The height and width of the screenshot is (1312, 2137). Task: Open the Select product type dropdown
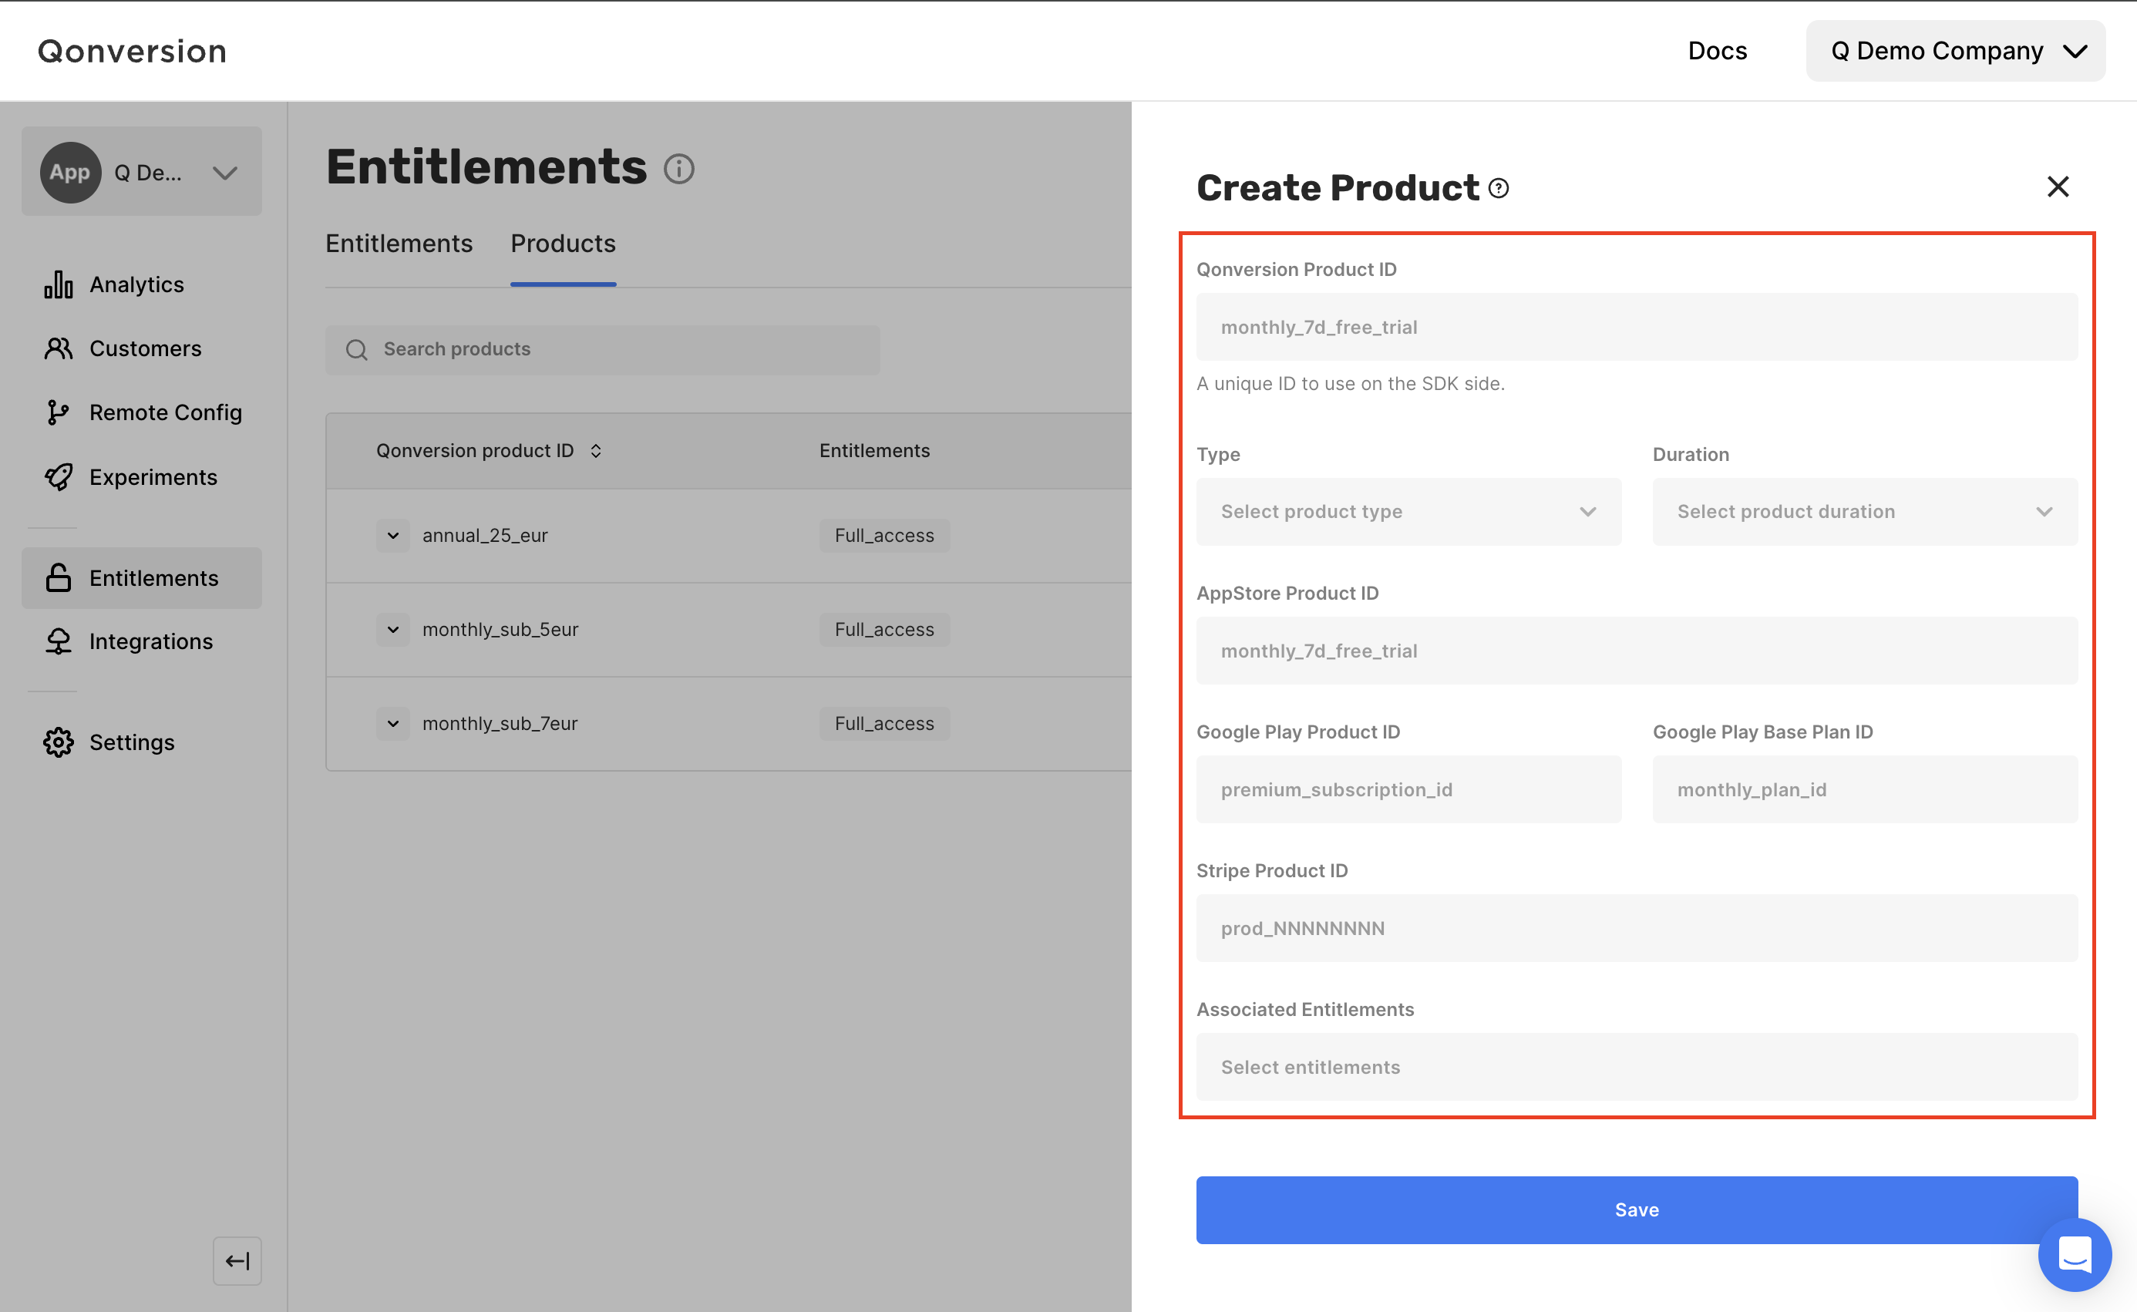1407,512
